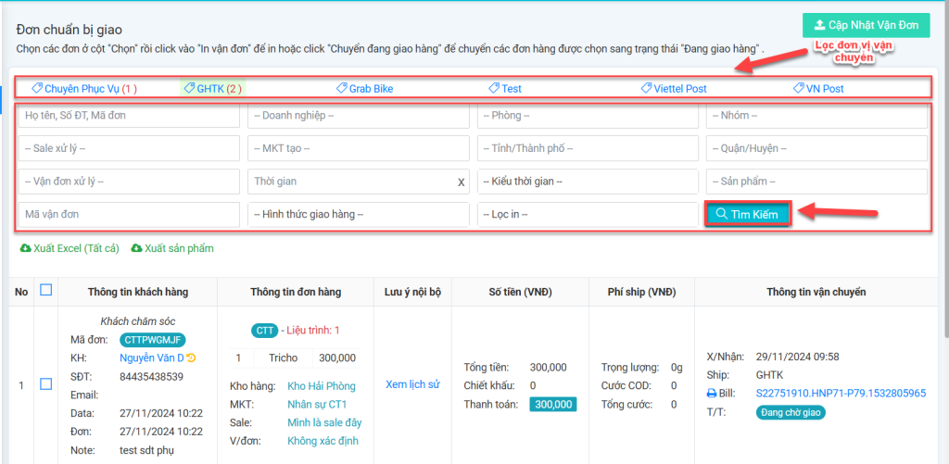Tick the select-all checkbox in table header
949x464 pixels.
[x=45, y=291]
